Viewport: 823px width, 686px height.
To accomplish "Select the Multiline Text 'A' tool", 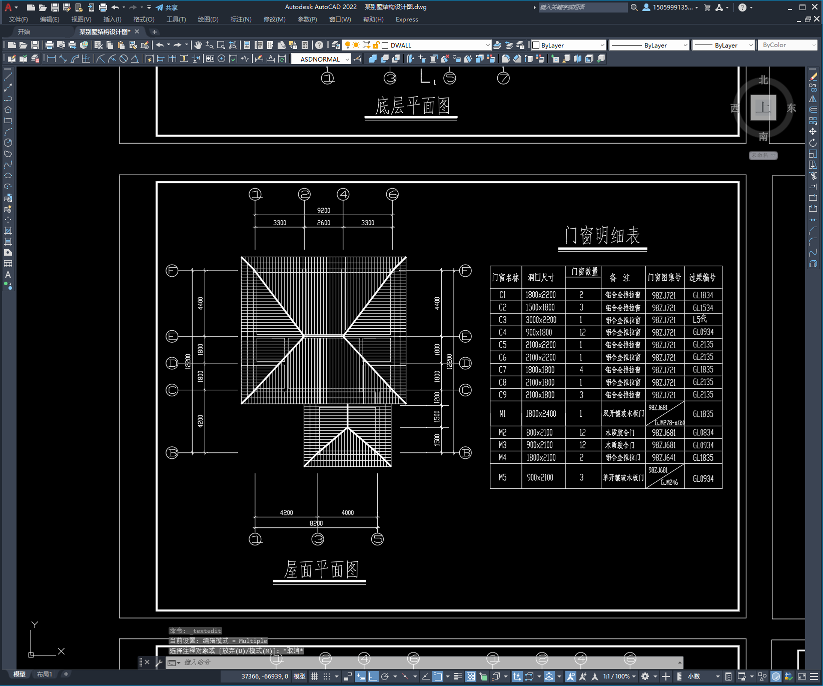I will point(8,275).
